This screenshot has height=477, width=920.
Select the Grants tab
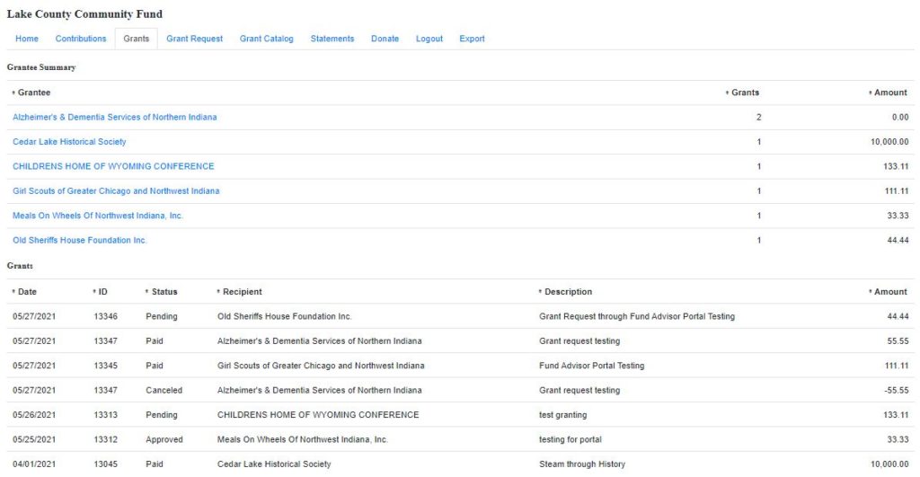tap(137, 39)
